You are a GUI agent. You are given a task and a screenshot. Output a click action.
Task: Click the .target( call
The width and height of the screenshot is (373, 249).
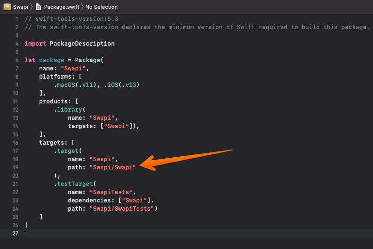[x=68, y=151]
